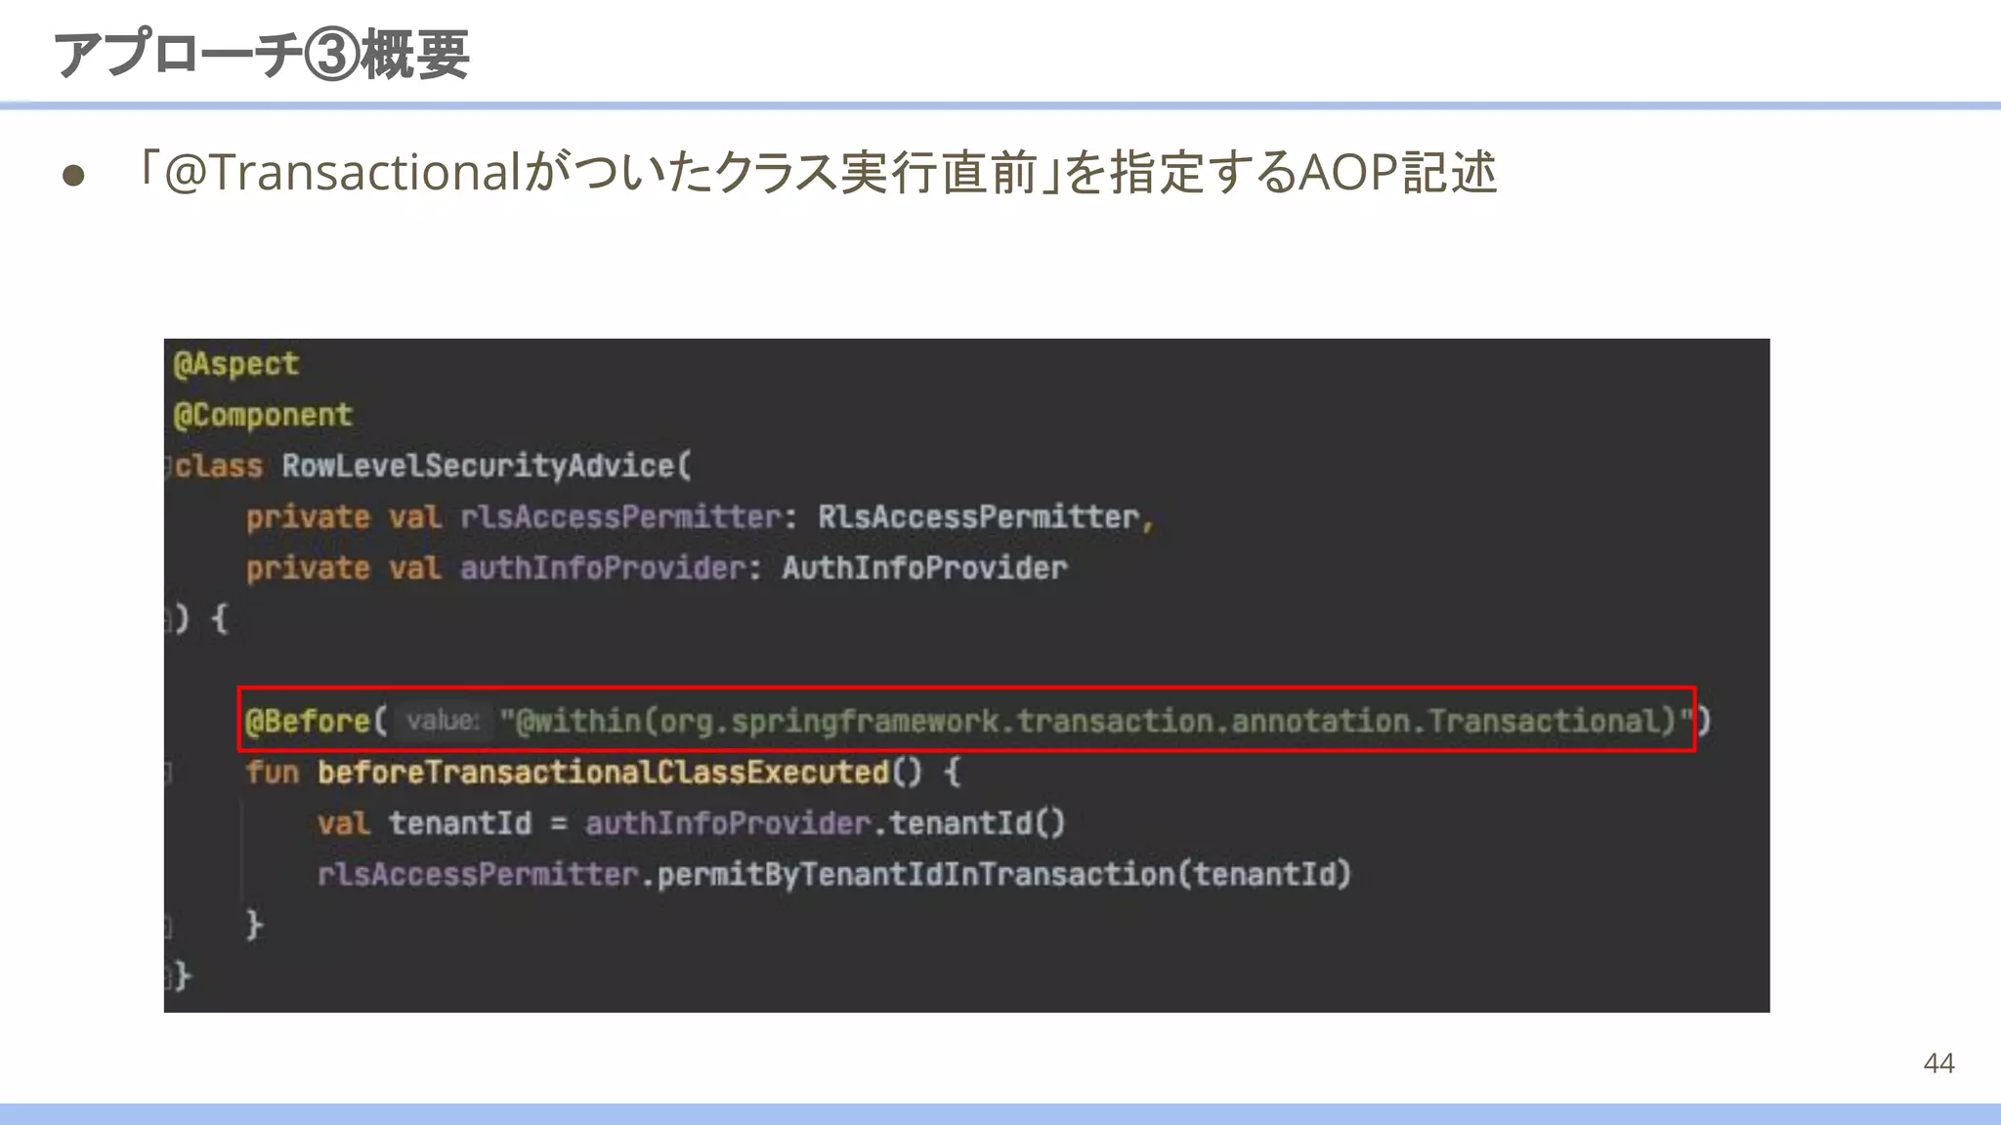Click the authInfoProvider parameter name

[x=603, y=567]
